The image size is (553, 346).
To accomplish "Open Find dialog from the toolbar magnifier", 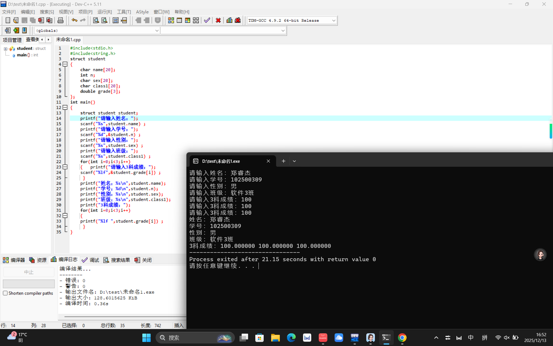I will tap(96, 20).
